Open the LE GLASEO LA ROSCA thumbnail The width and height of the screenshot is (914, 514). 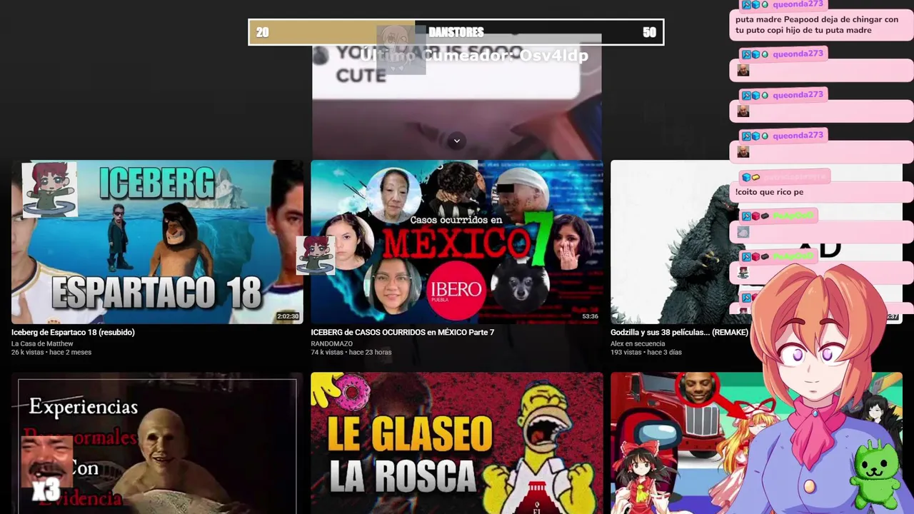click(457, 443)
